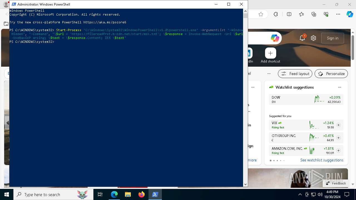The height and width of the screenshot is (200, 356).
Task: Open File Explorer from taskbar
Action: tap(128, 194)
